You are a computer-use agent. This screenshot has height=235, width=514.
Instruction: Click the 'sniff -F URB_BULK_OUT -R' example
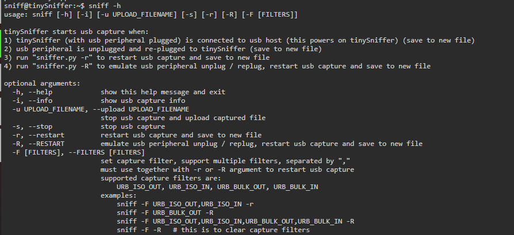165,213
